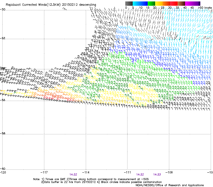This screenshot has width=213, height=187.
Task: Click the 'Rapidscat Corrected Winds(12.5KM)' title text
Action: (33, 5)
